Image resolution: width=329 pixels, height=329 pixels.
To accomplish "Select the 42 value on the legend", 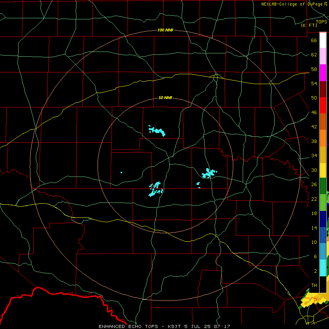I will click(x=314, y=127).
